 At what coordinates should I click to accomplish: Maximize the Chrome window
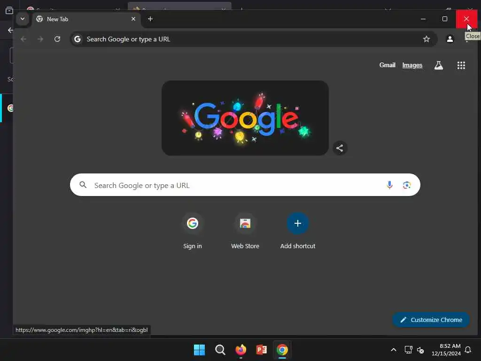tap(445, 19)
